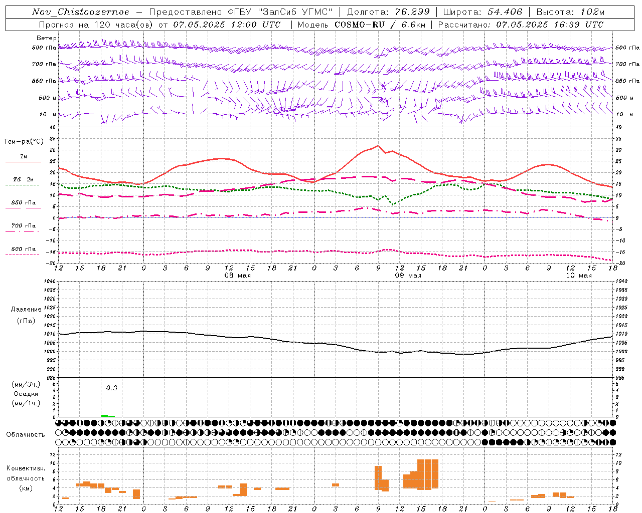Select the '(мм/3ч.)' precipitation unit label

[x=26, y=384]
